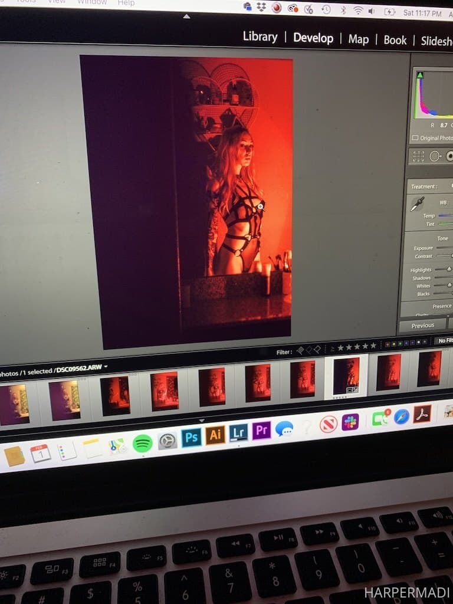
Task: Click the Highlights slider handle
Action: point(449,269)
